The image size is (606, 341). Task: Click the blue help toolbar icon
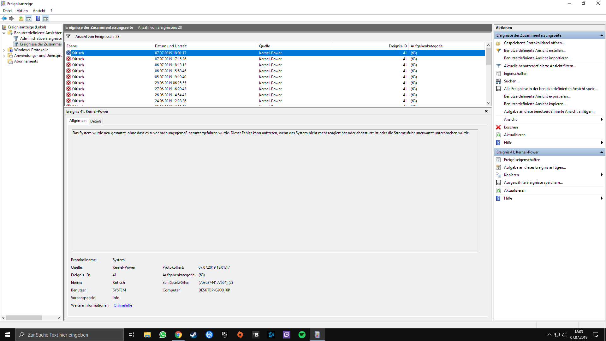pyautogui.click(x=38, y=18)
